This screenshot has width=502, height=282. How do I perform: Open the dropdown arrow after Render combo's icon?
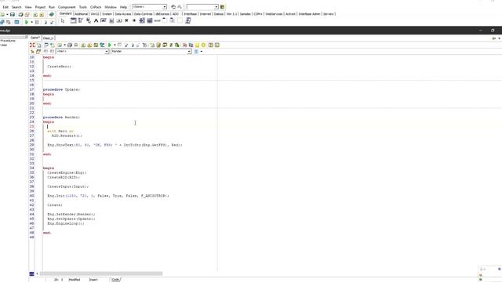[x=202, y=52]
